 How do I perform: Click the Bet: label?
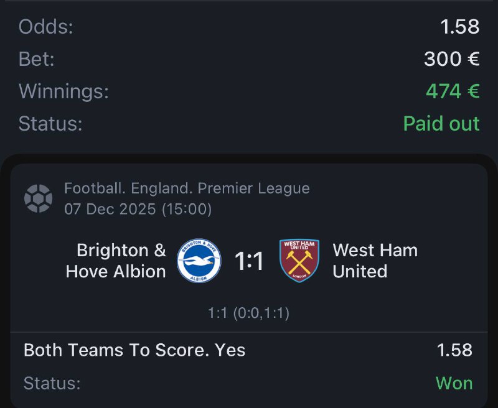(37, 59)
